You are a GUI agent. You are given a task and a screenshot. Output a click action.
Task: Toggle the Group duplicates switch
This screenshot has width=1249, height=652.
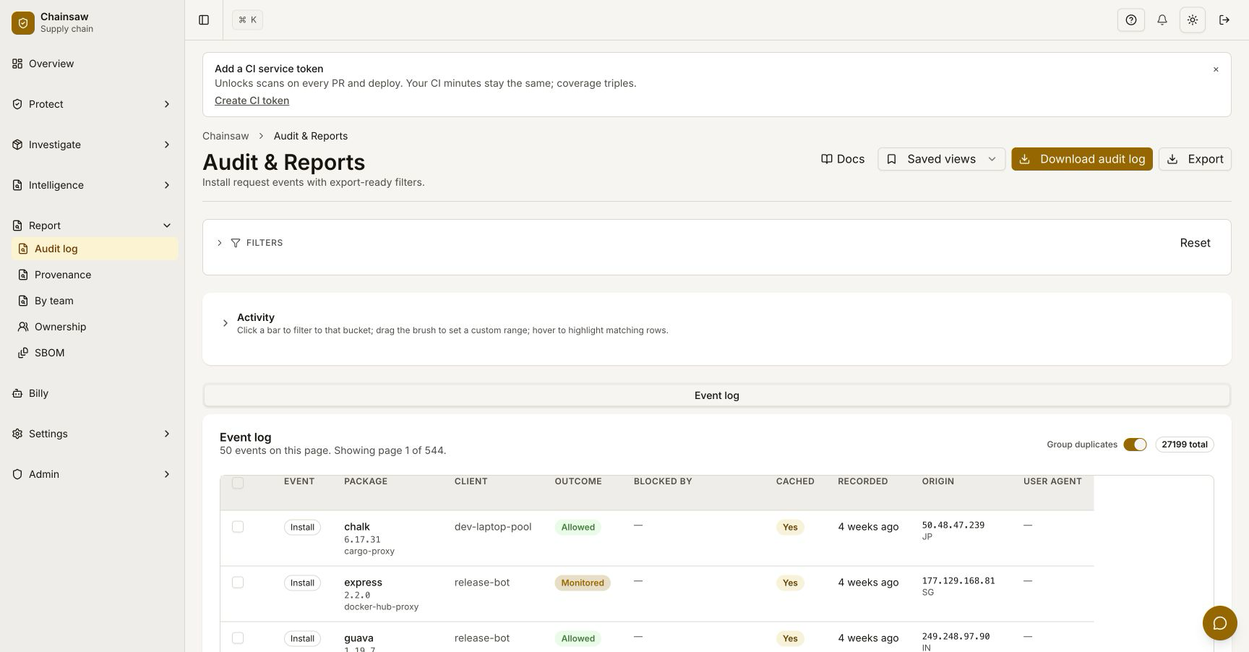tap(1135, 445)
